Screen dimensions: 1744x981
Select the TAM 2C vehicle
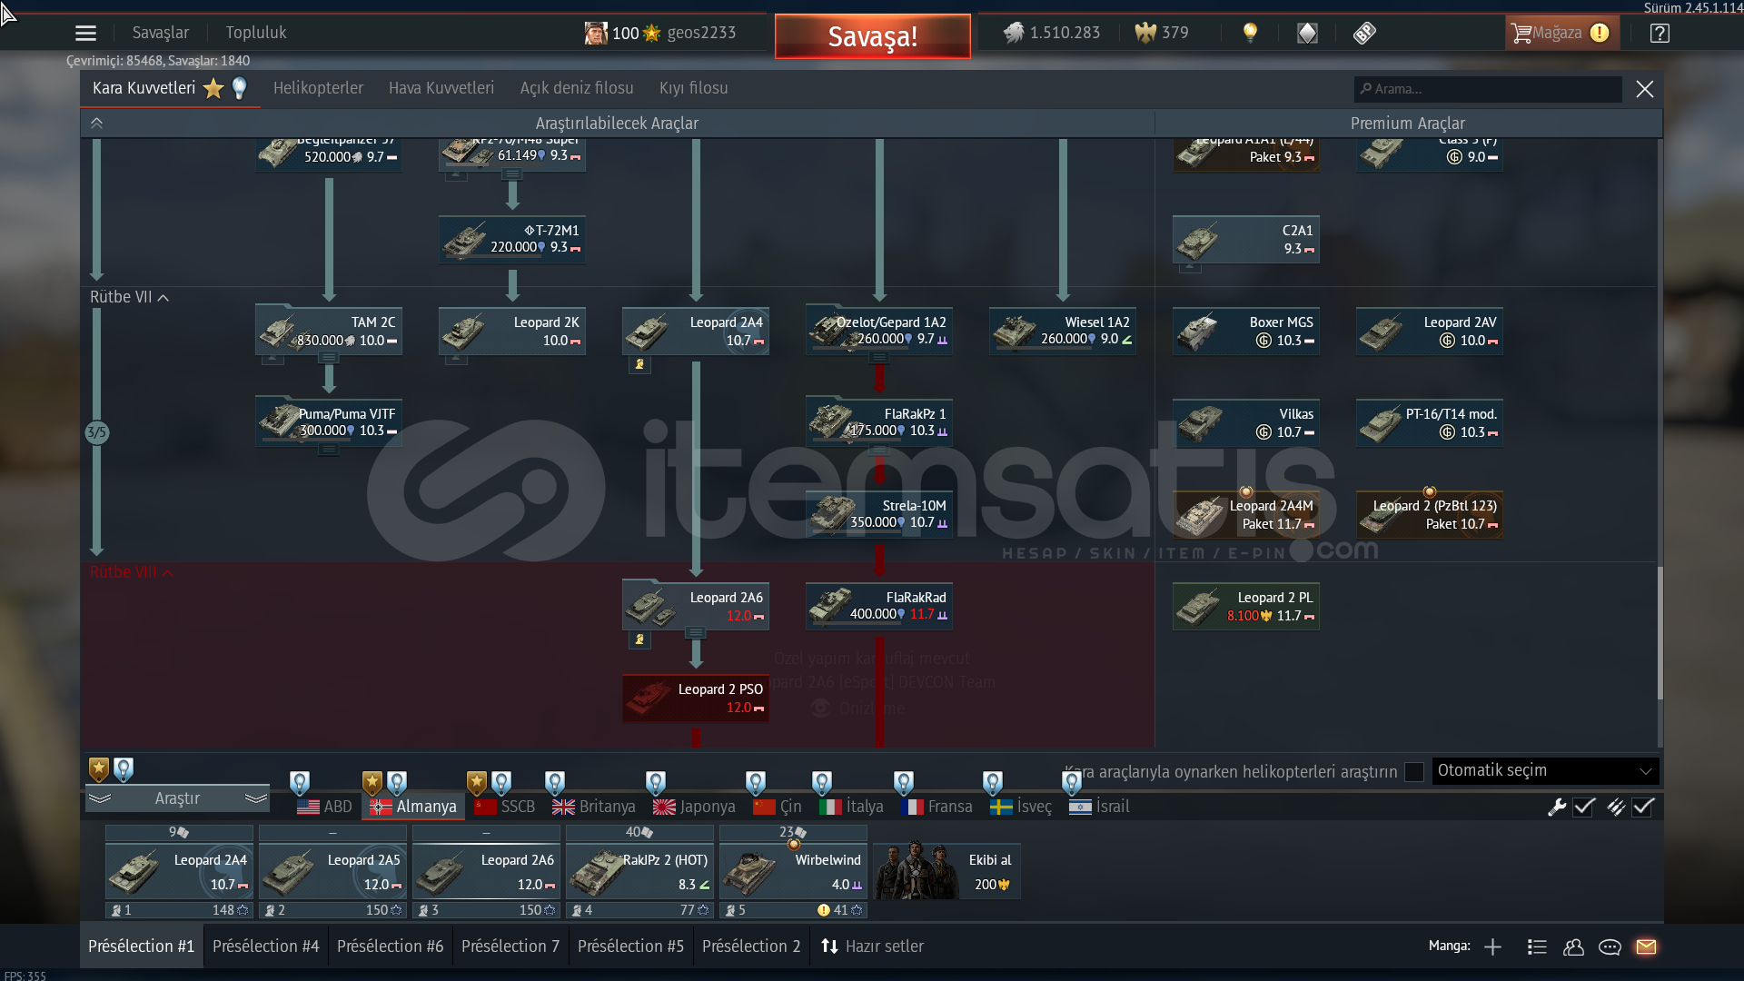pyautogui.click(x=329, y=331)
